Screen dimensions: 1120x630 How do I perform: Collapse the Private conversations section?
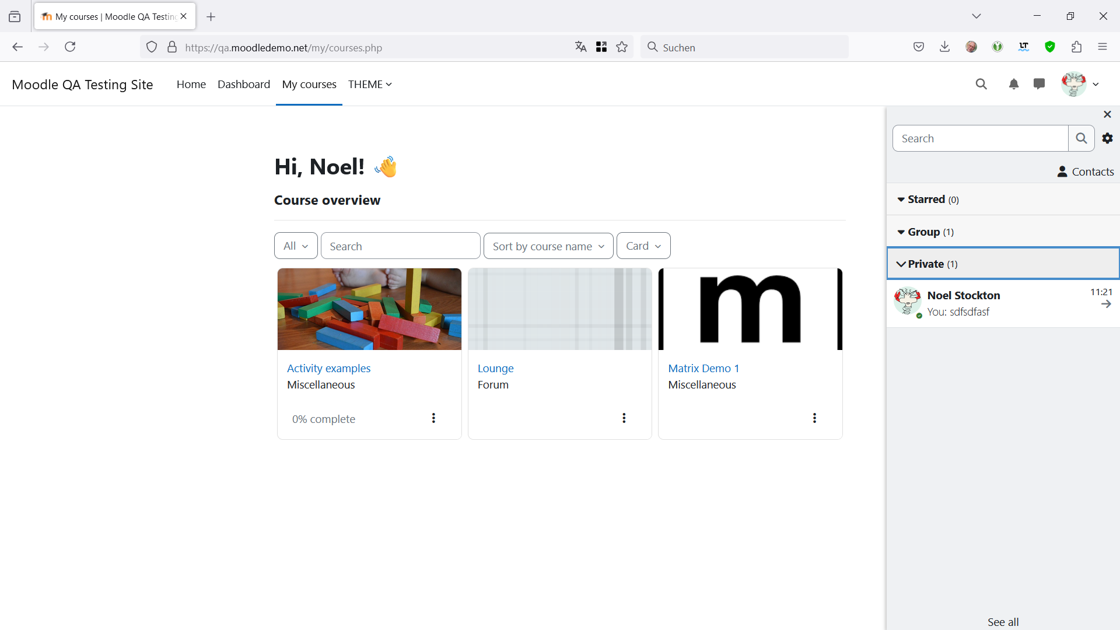point(1003,264)
